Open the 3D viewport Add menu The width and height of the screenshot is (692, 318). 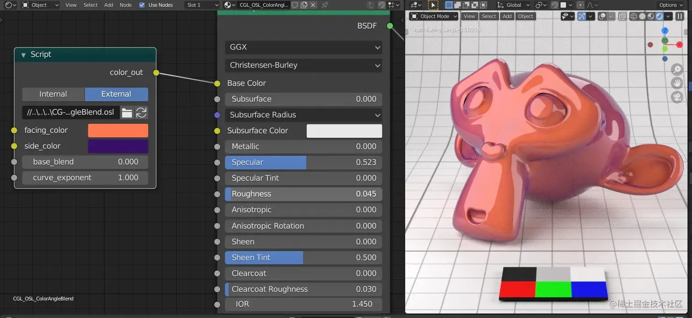tap(507, 16)
